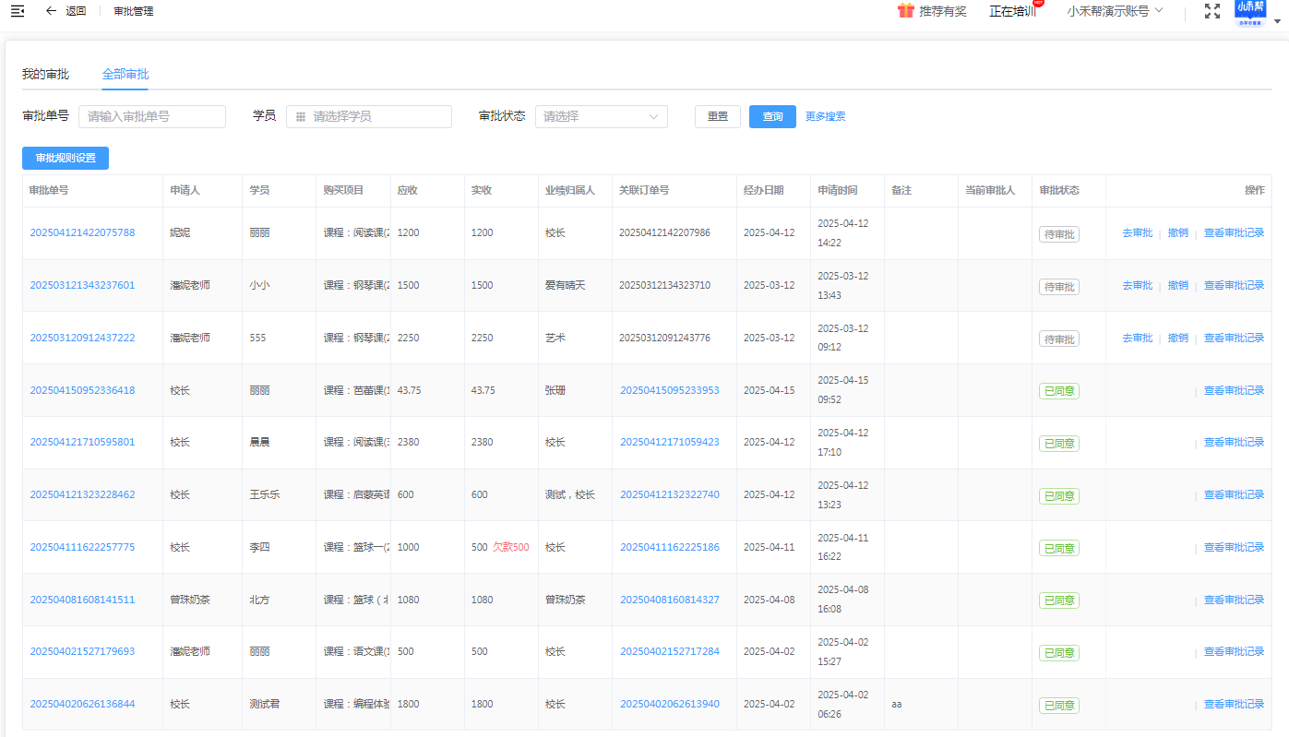Click the gift icon for 推荐有奖
Viewport: 1289px width, 737px height.
click(905, 11)
